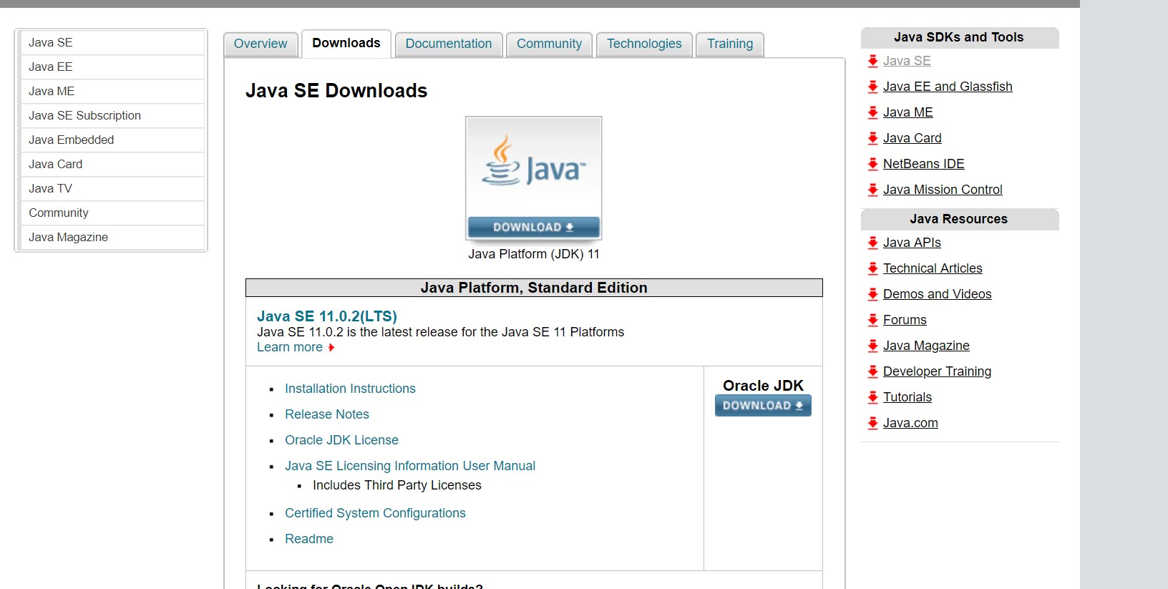The width and height of the screenshot is (1168, 589).
Task: Click the red arrow icon beside Java EE and Glassfish
Action: 872,87
